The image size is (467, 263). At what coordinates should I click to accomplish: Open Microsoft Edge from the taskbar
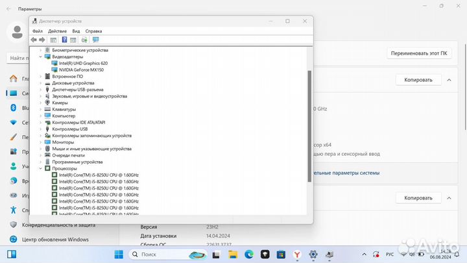pos(249,255)
